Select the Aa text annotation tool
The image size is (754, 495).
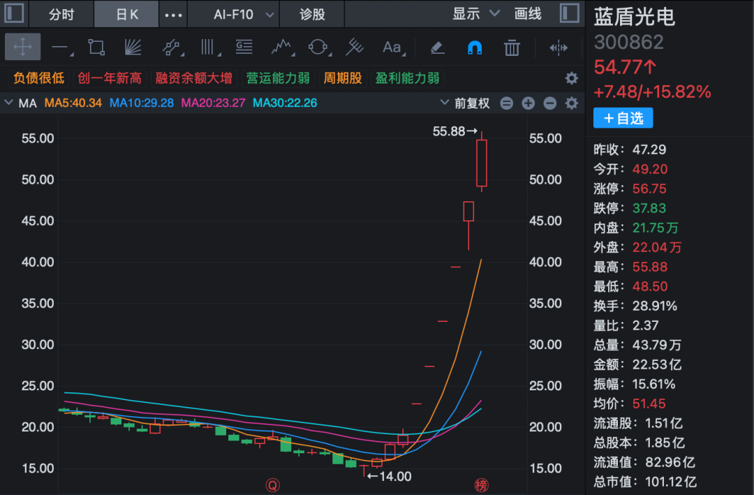click(x=393, y=47)
